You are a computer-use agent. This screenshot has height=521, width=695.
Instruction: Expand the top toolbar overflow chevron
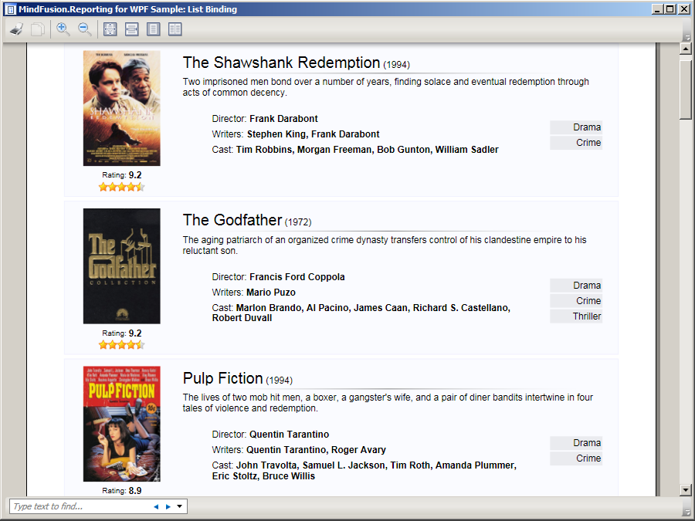pyautogui.click(x=687, y=36)
